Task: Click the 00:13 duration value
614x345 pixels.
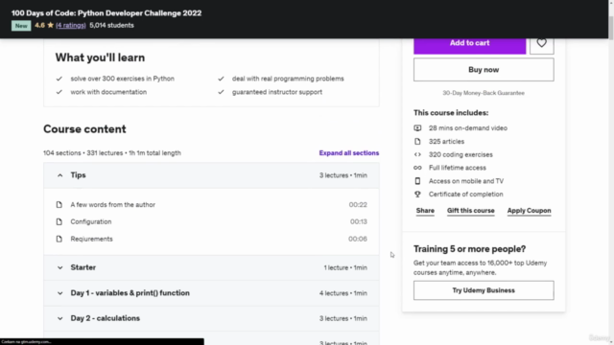Action: pyautogui.click(x=358, y=221)
